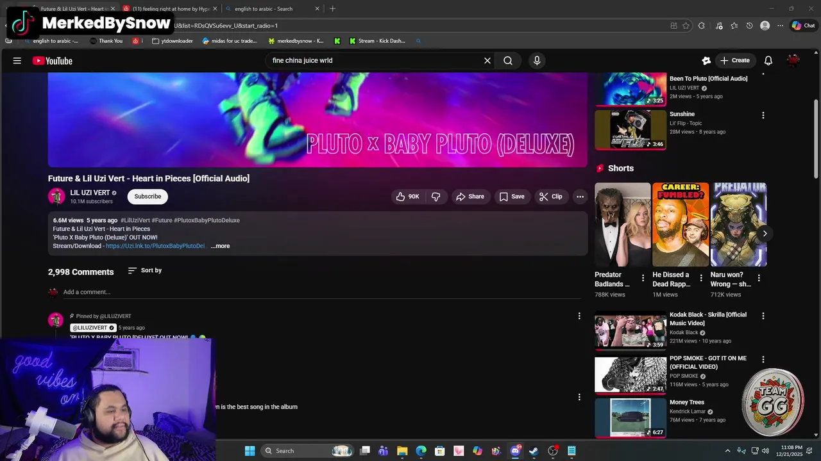Screen dimensions: 821x461
Task: Open more actions next to Clip
Action: pos(580,197)
